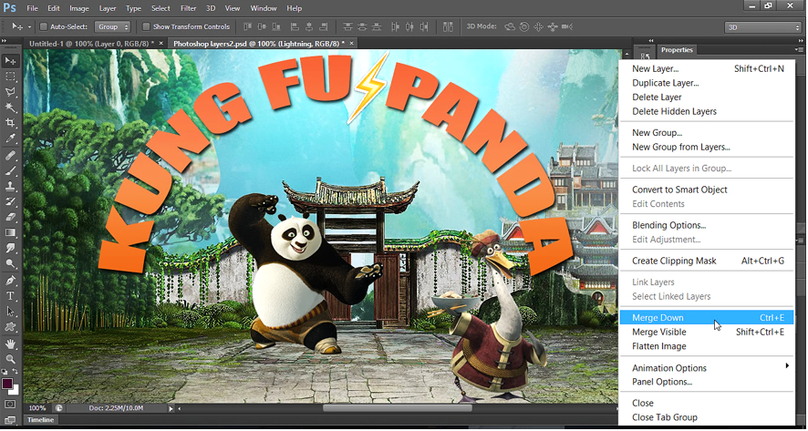
Task: Open the Auto-Select Group dropdown
Action: tap(113, 26)
